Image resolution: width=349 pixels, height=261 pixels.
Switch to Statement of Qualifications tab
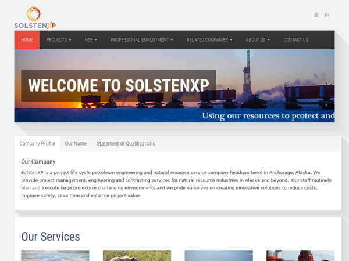(x=126, y=144)
